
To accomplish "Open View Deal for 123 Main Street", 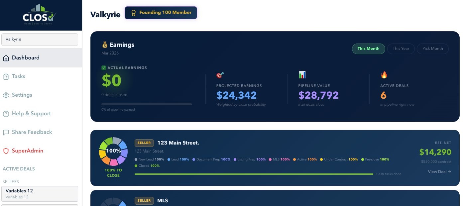I will click(x=439, y=172).
